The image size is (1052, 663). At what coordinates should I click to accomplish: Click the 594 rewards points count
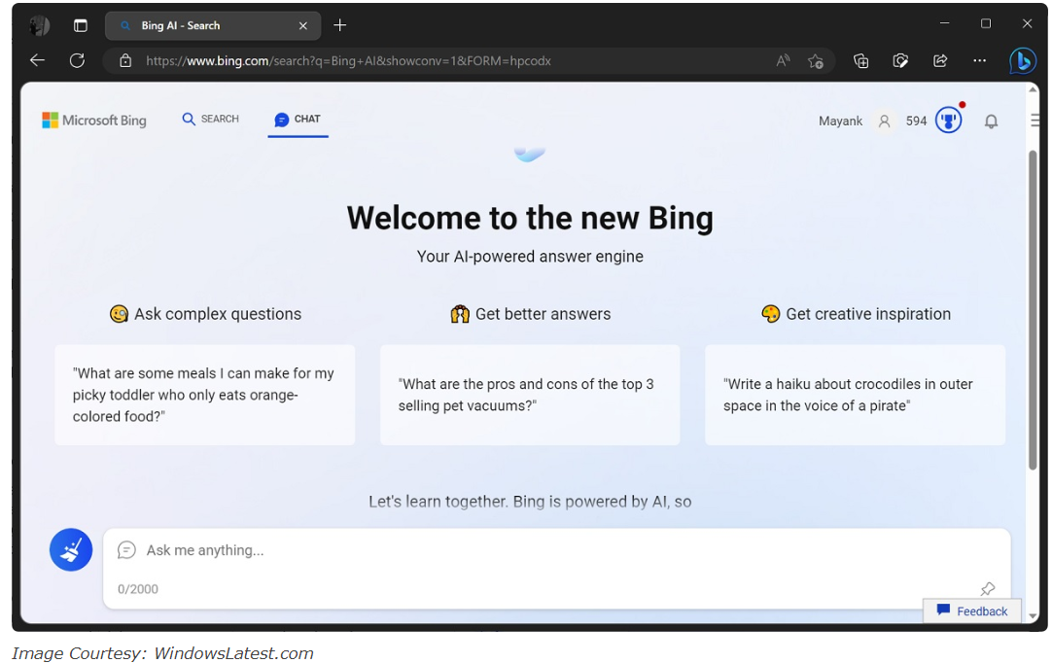point(917,122)
